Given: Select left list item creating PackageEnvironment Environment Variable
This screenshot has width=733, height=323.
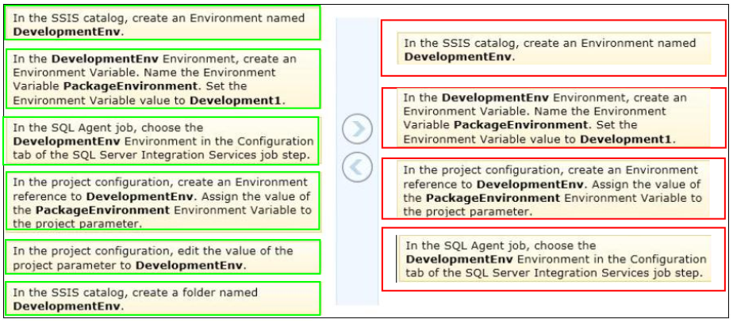Looking at the screenshot, I should (x=163, y=79).
